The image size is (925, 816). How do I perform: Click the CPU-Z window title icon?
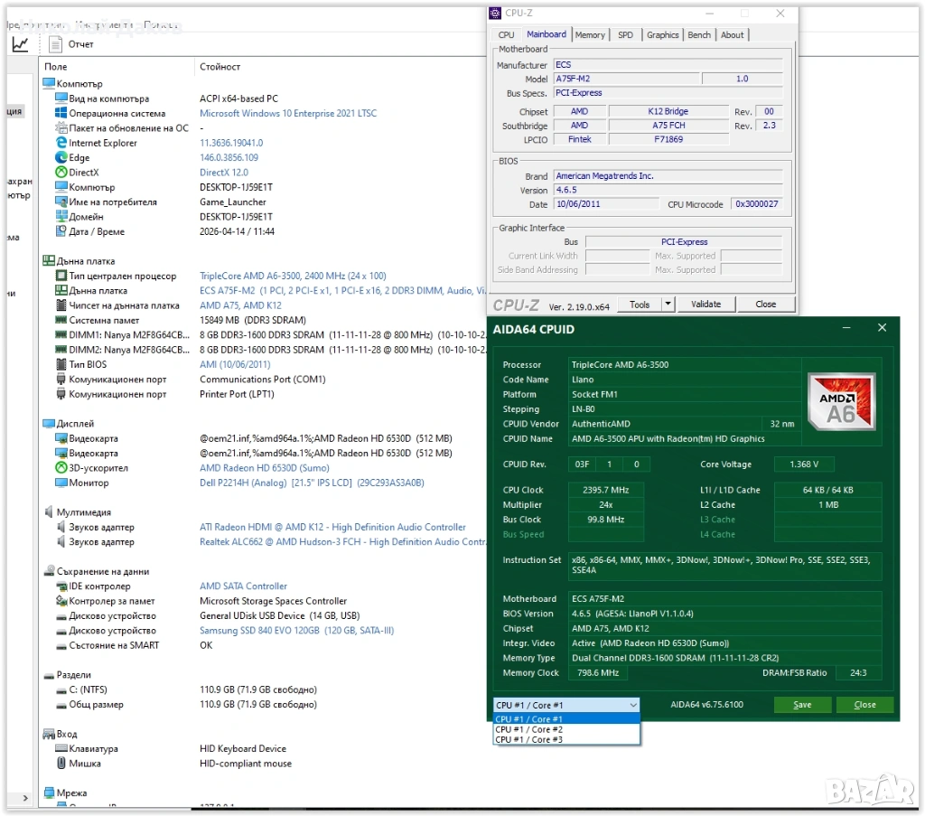coord(495,14)
